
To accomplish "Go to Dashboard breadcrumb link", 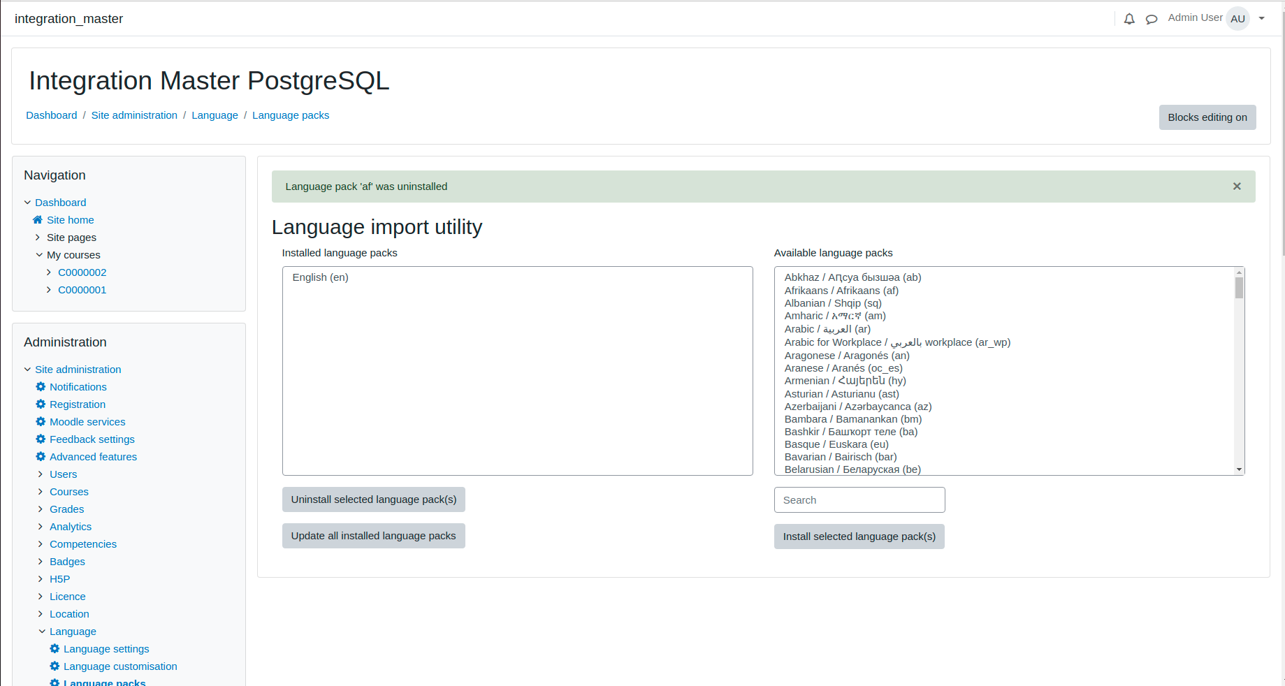I will click(52, 115).
